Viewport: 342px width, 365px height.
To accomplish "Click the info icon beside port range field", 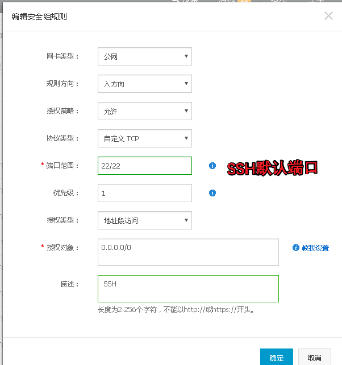I will point(212,166).
